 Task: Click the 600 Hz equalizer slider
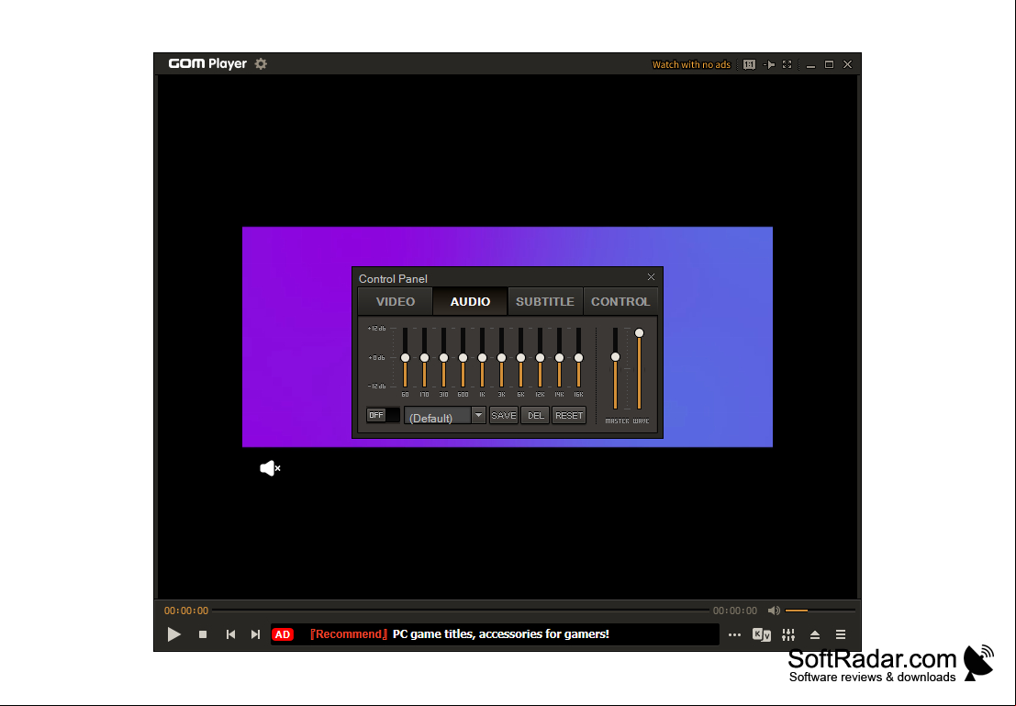click(463, 357)
